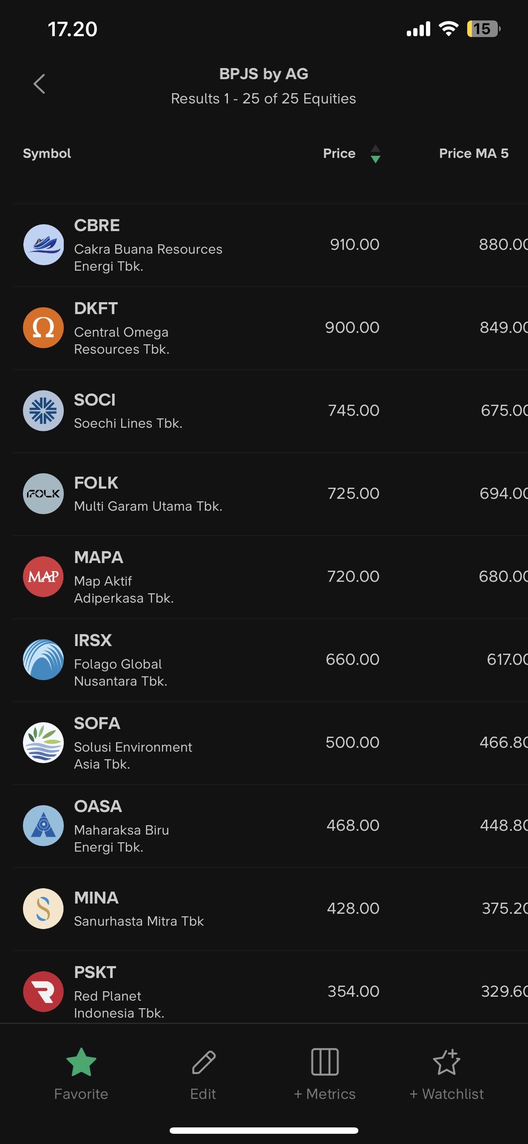Tap the PSKT Red Planet logo
The height and width of the screenshot is (1144, 528).
43,991
